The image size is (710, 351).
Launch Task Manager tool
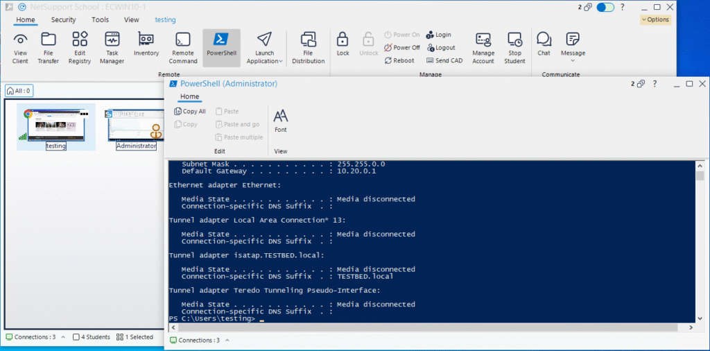[x=112, y=48]
